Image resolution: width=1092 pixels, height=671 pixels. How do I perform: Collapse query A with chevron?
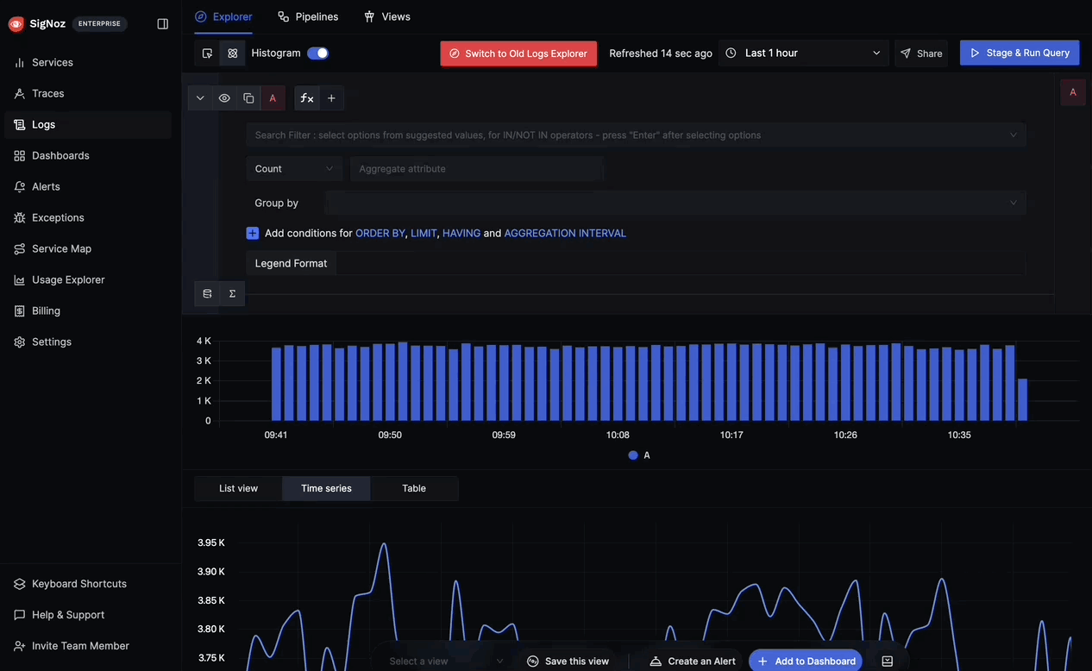pyautogui.click(x=200, y=98)
